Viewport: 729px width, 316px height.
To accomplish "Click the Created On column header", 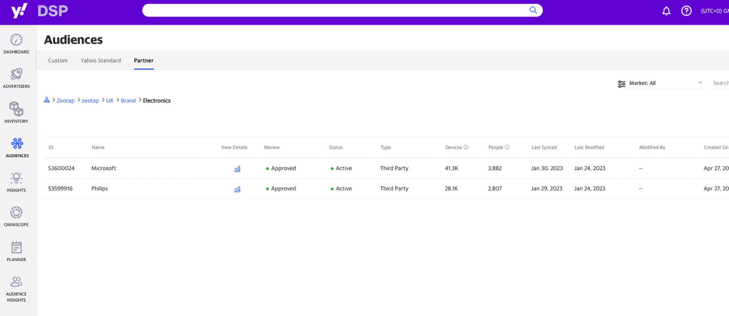I will tap(716, 147).
